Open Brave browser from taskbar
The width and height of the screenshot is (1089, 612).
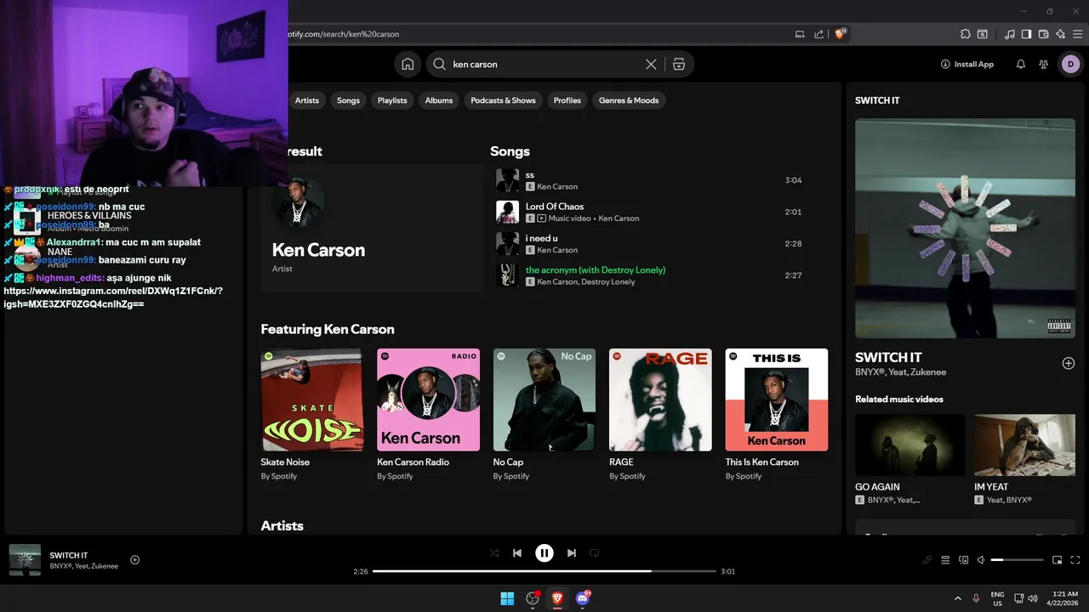[x=557, y=598]
